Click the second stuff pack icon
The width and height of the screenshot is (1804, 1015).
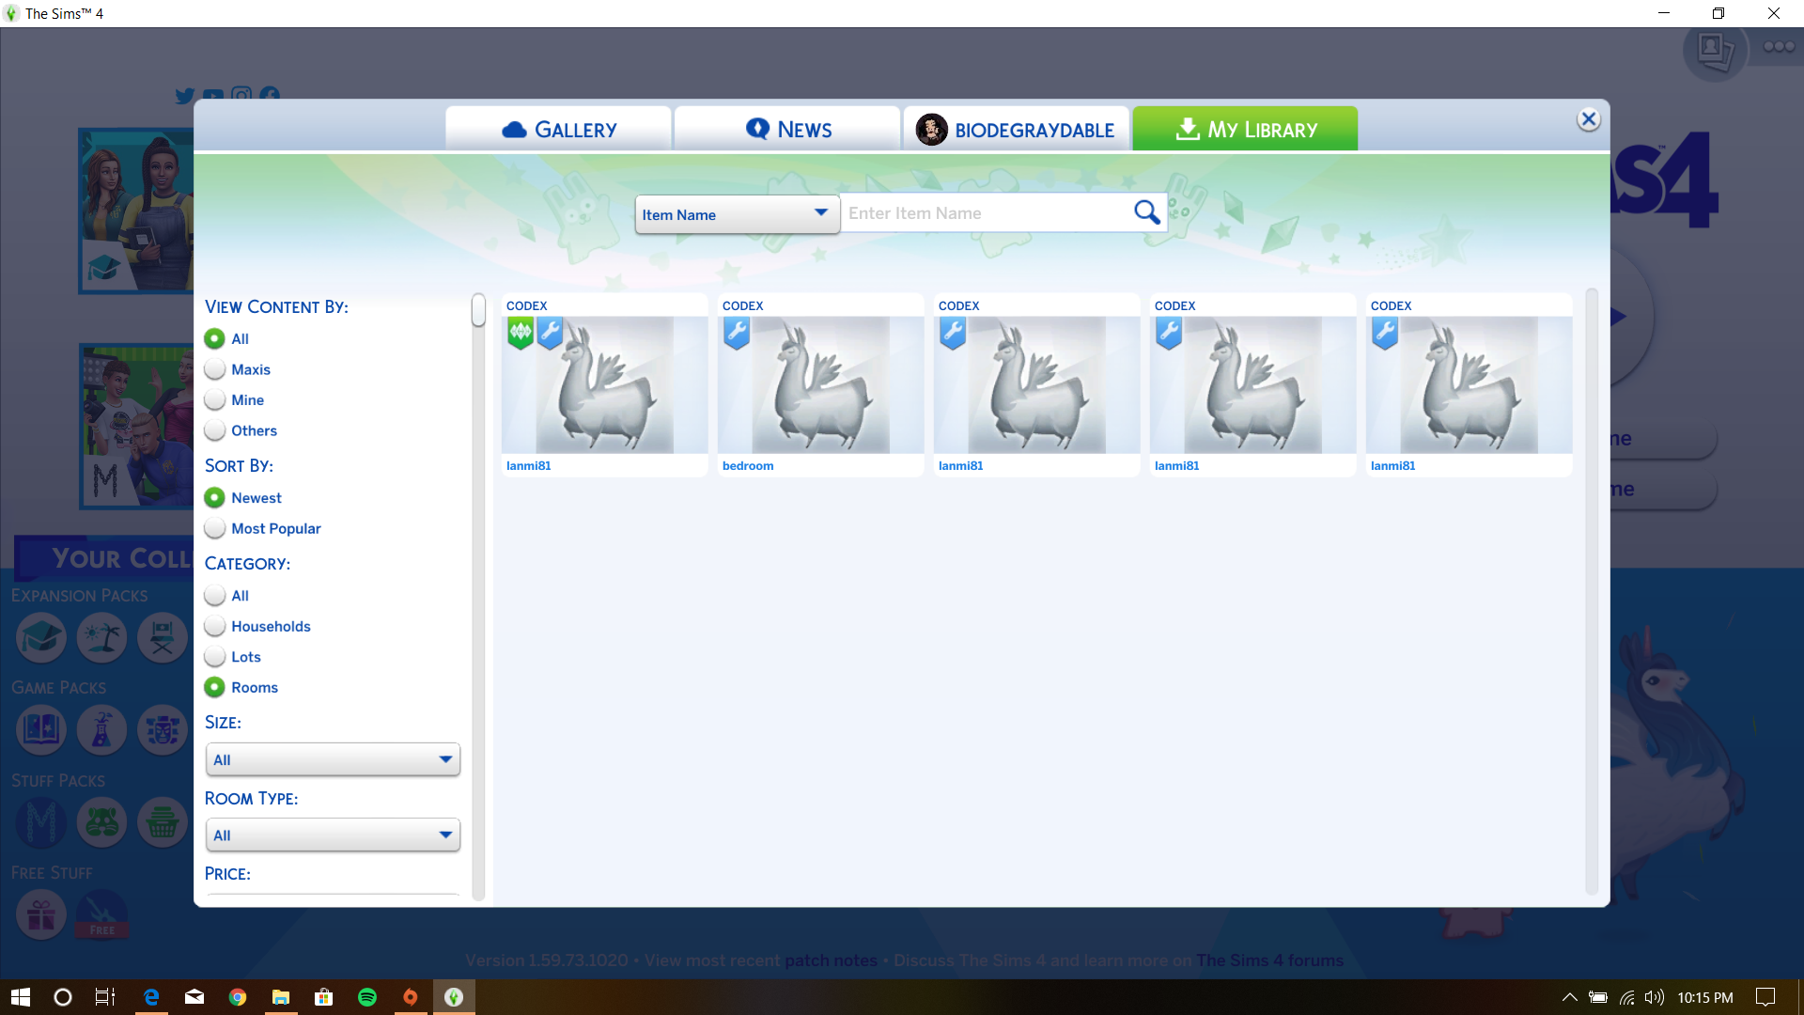(101, 822)
